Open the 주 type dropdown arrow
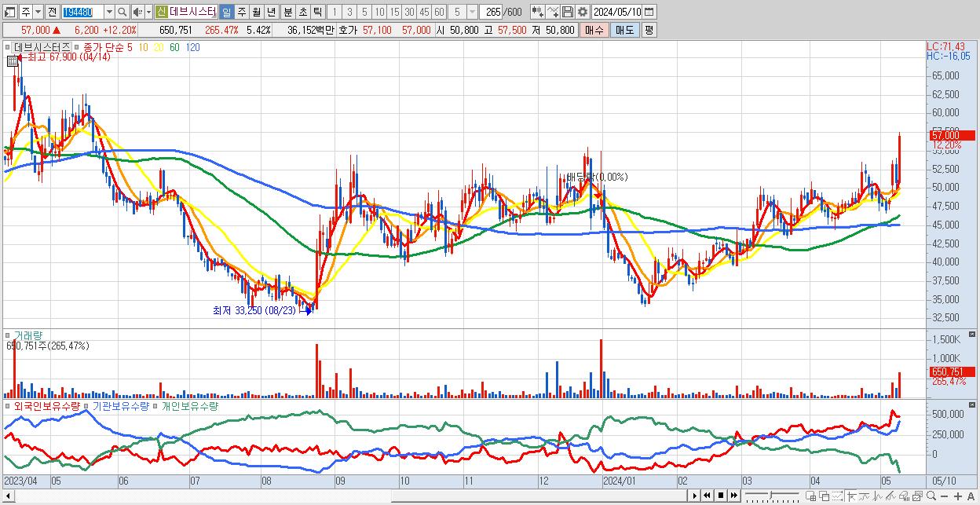The image size is (980, 505). [38, 12]
